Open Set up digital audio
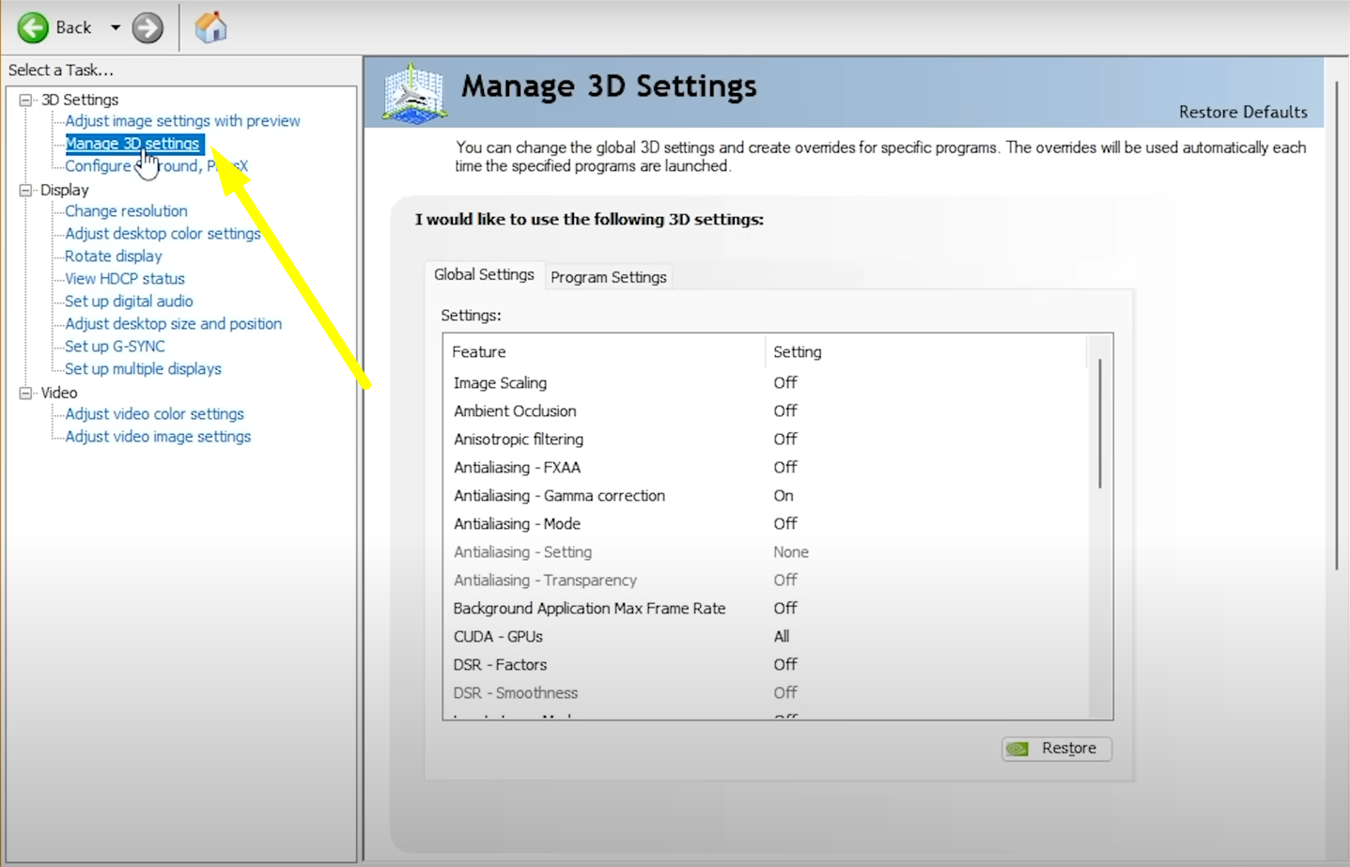 [x=129, y=302]
